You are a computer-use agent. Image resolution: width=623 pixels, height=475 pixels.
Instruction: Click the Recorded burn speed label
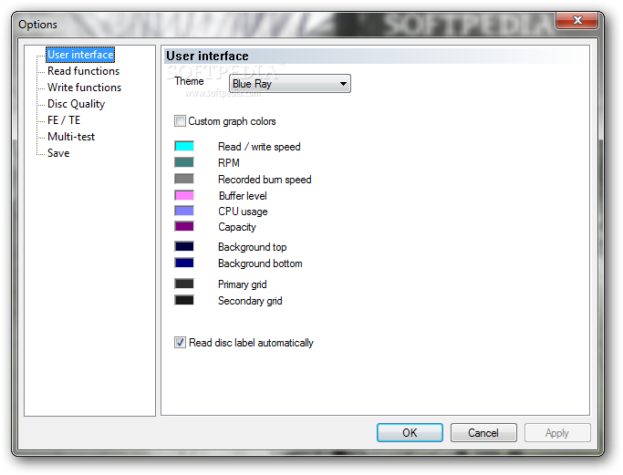[x=265, y=180]
